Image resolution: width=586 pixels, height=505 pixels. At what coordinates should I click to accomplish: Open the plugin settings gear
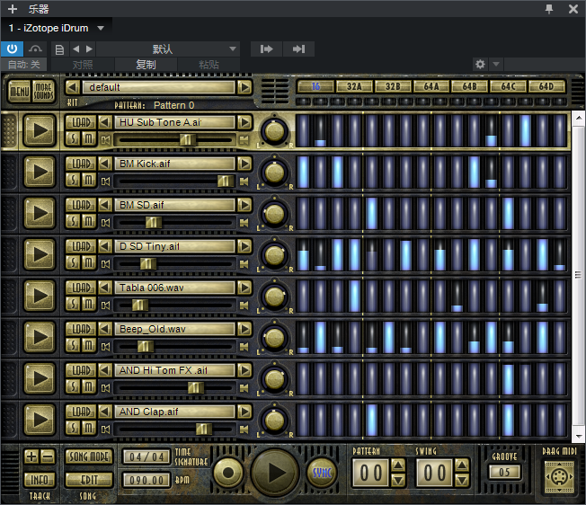480,64
